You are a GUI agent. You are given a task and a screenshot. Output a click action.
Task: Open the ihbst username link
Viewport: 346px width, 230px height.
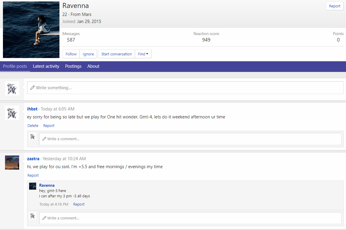point(32,109)
